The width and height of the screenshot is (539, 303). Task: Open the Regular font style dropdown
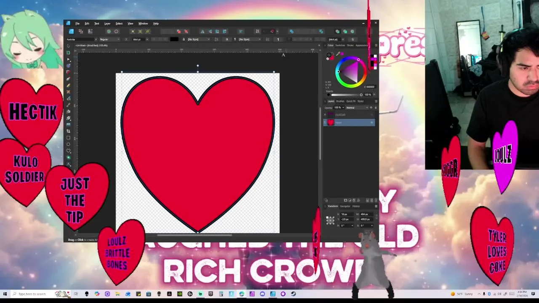109,39
